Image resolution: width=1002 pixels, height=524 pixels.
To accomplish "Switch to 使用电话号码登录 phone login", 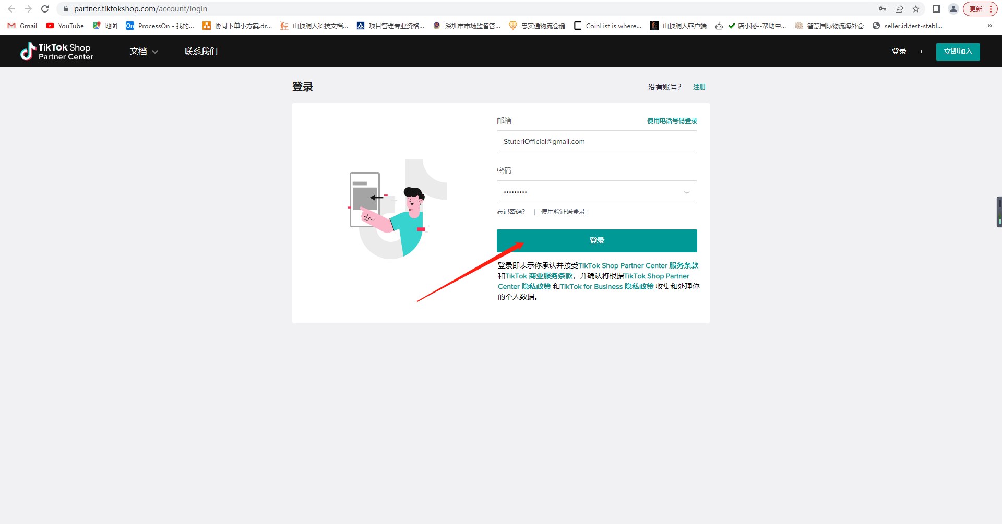I will coord(672,121).
